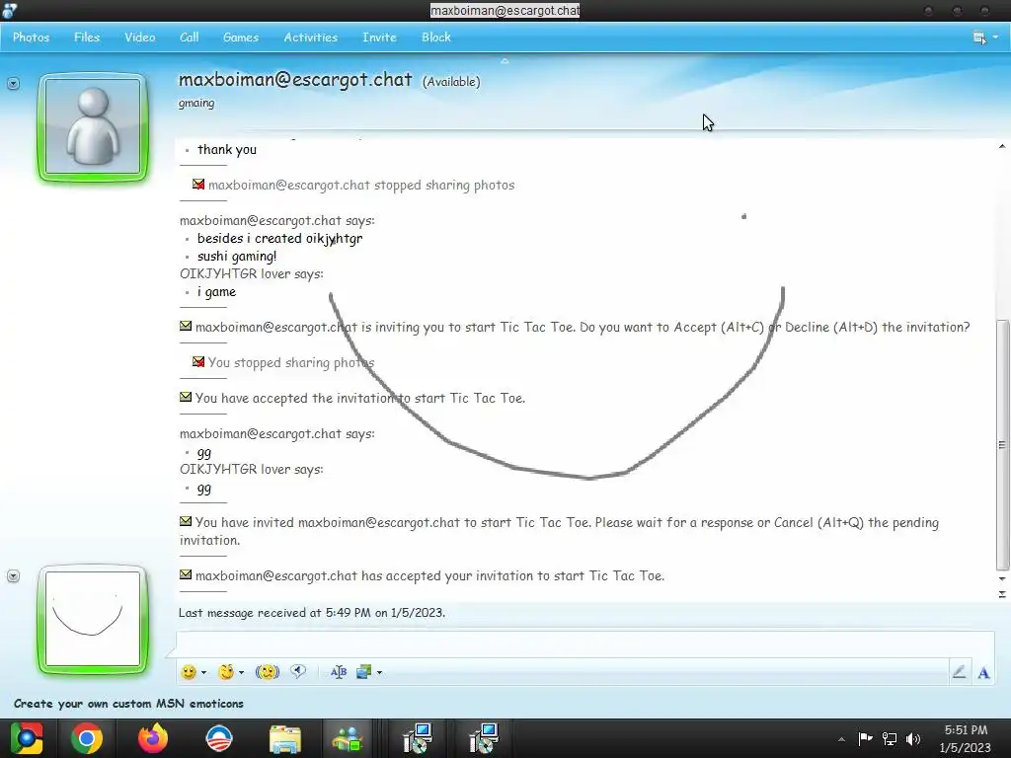The image size is (1011, 758).
Task: Open the background picture dropdown arrow
Action: pos(379,672)
